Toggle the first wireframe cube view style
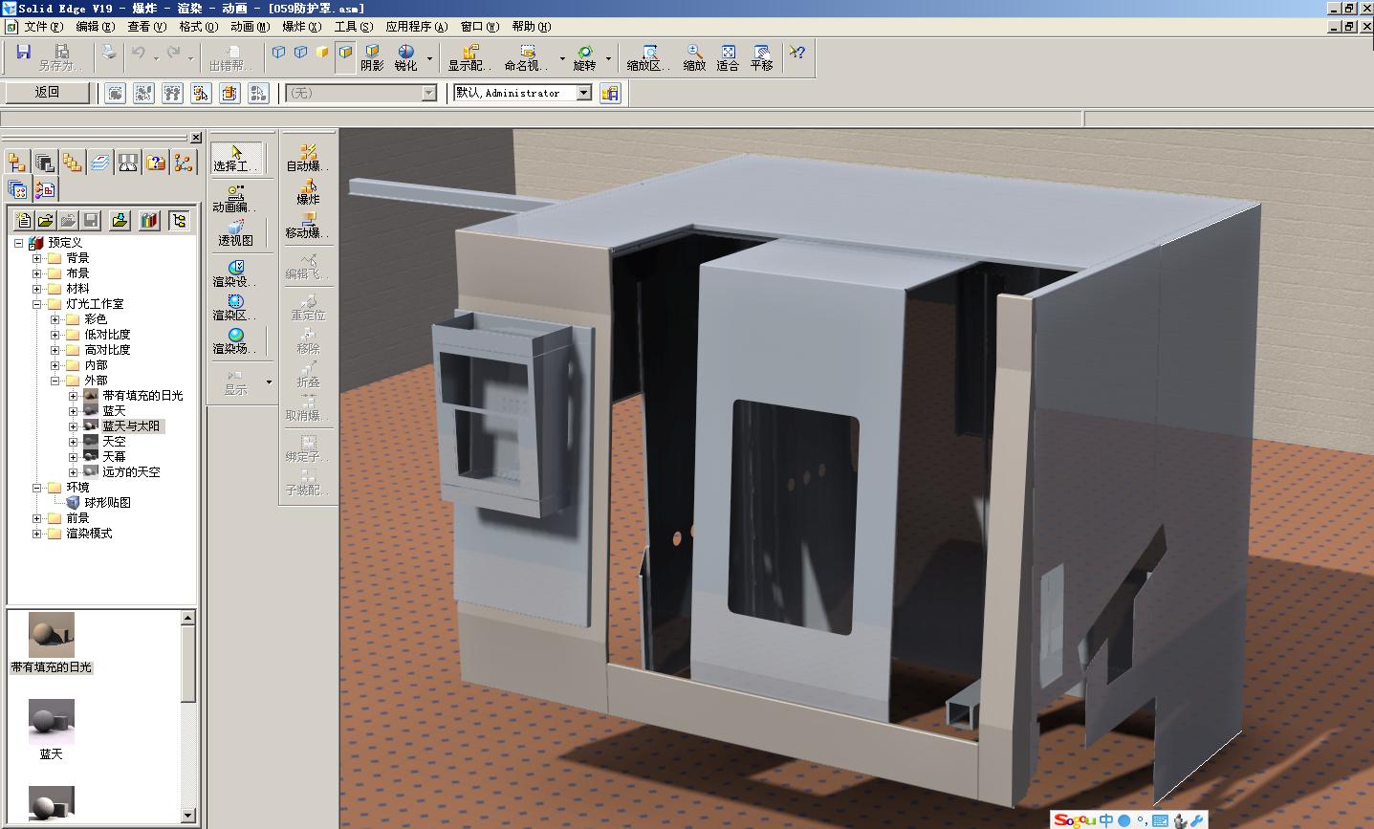Image resolution: width=1374 pixels, height=829 pixels. click(278, 53)
